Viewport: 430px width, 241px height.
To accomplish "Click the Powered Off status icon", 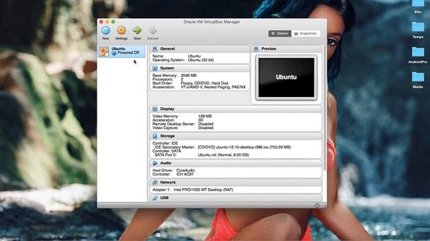I will click(x=114, y=54).
